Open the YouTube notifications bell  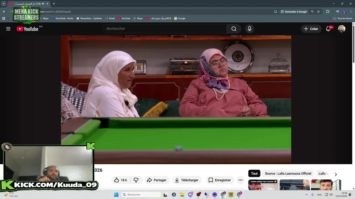coord(328,29)
